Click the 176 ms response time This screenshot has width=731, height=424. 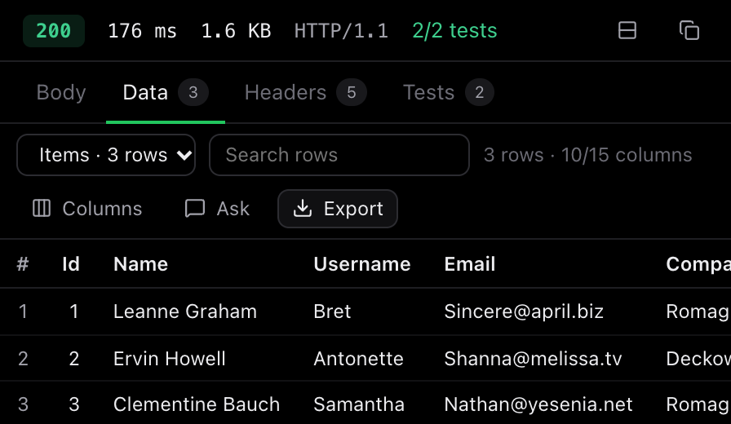click(142, 31)
